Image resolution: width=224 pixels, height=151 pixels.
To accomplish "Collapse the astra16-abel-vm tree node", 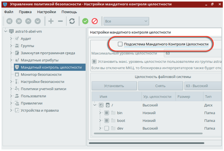I will (6, 31).
